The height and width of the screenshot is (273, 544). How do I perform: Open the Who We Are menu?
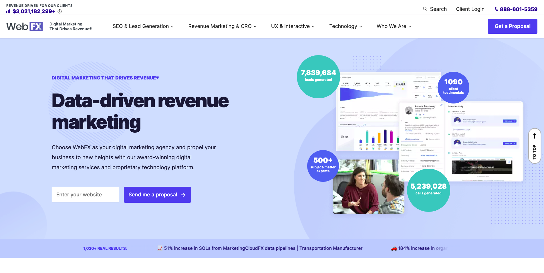pyautogui.click(x=394, y=26)
